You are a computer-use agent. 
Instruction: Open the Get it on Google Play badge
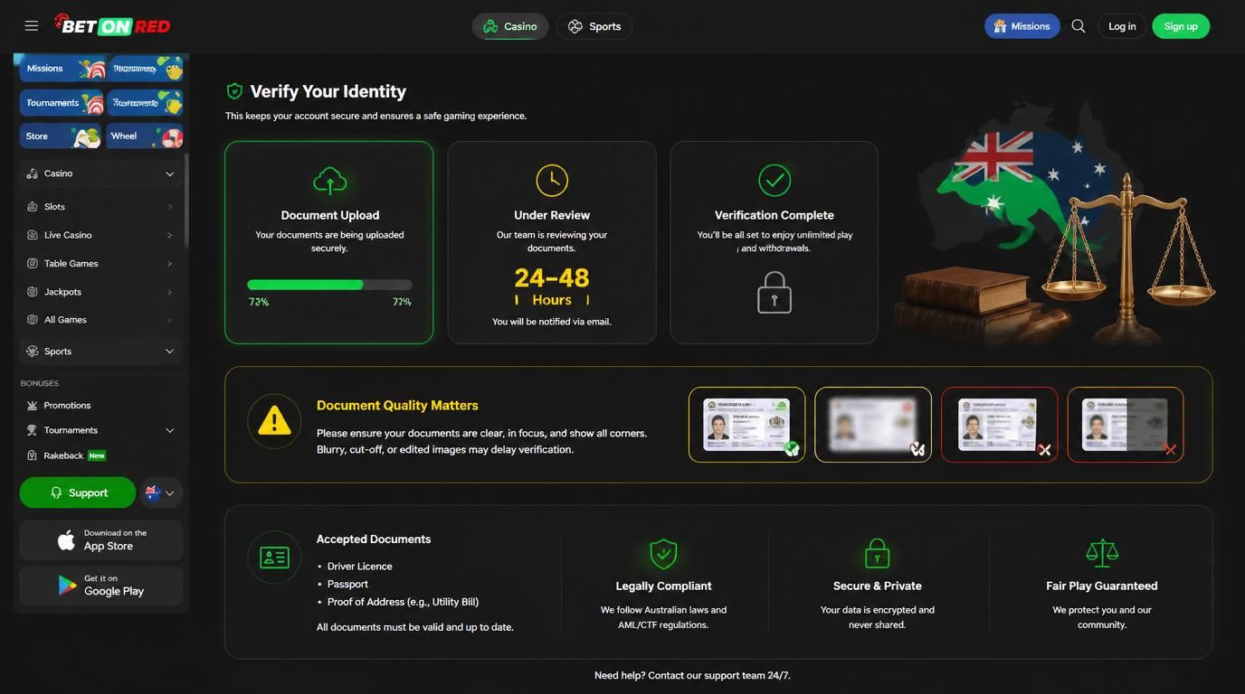coord(101,586)
